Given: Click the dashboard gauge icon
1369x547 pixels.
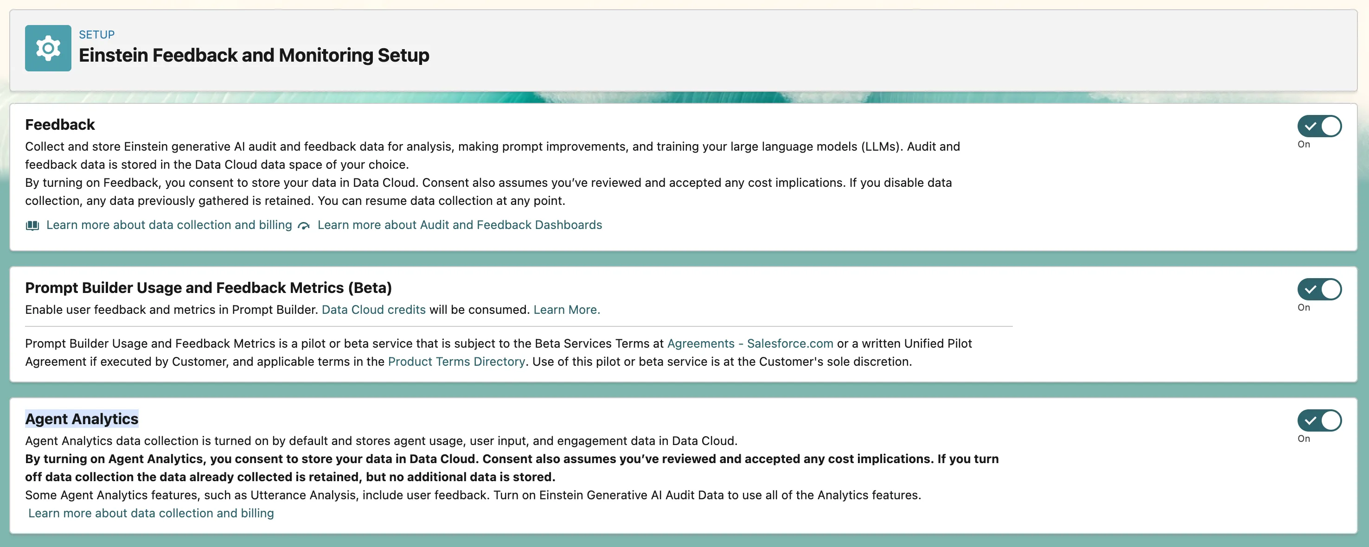Looking at the screenshot, I should (303, 226).
